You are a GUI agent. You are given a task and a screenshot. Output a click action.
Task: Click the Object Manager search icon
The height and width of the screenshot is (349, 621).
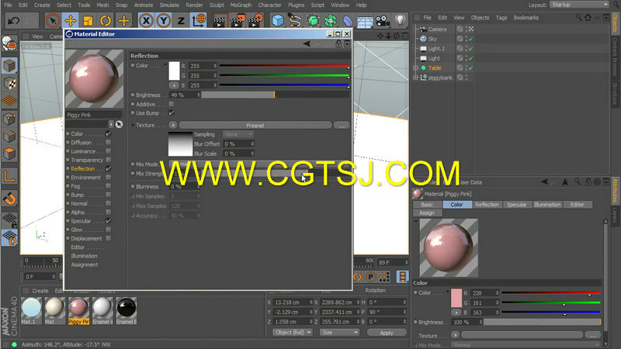pos(578,17)
